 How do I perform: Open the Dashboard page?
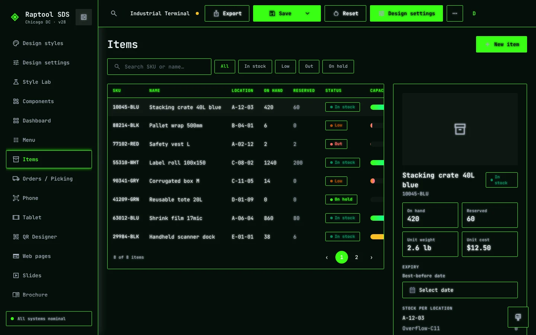[x=49, y=121]
